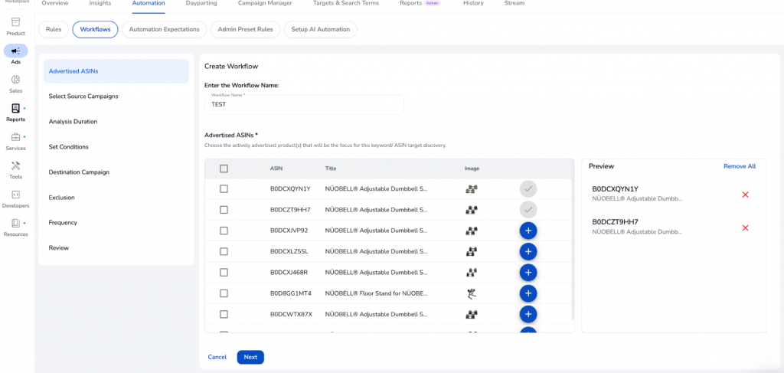Add ASIN B0DCWTX87X with plus button
The height and width of the screenshot is (373, 784).
tap(528, 314)
